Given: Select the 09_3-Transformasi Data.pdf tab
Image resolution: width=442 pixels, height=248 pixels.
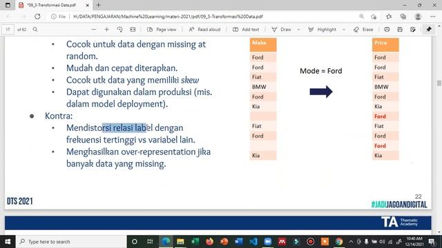Looking at the screenshot, I should [x=52, y=5].
